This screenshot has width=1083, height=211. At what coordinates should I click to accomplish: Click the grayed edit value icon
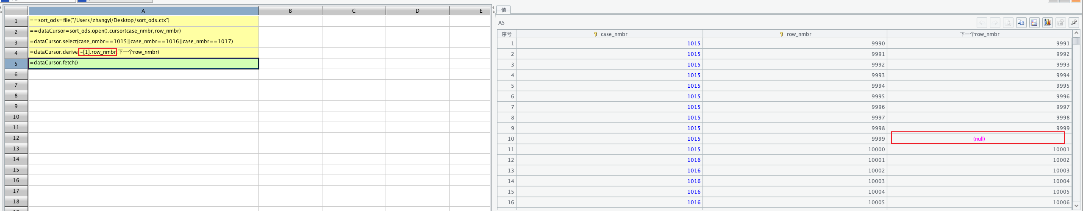(x=1061, y=22)
